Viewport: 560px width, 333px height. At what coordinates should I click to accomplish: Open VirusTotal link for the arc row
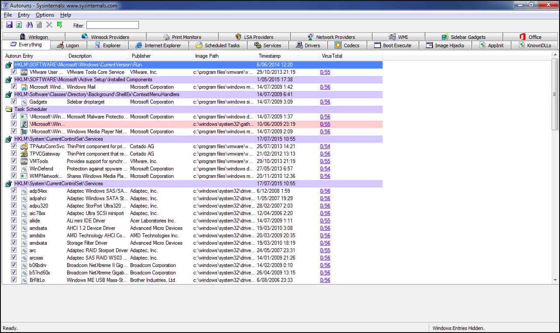325,250
